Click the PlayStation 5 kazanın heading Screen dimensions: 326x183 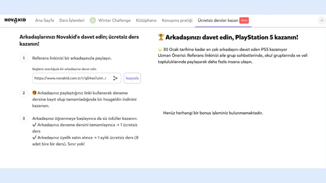(231, 37)
